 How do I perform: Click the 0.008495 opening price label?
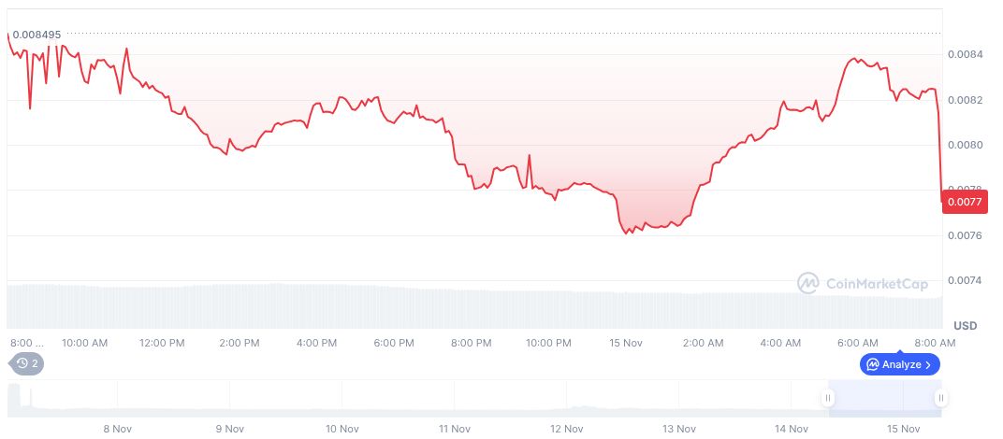pyautogui.click(x=36, y=35)
